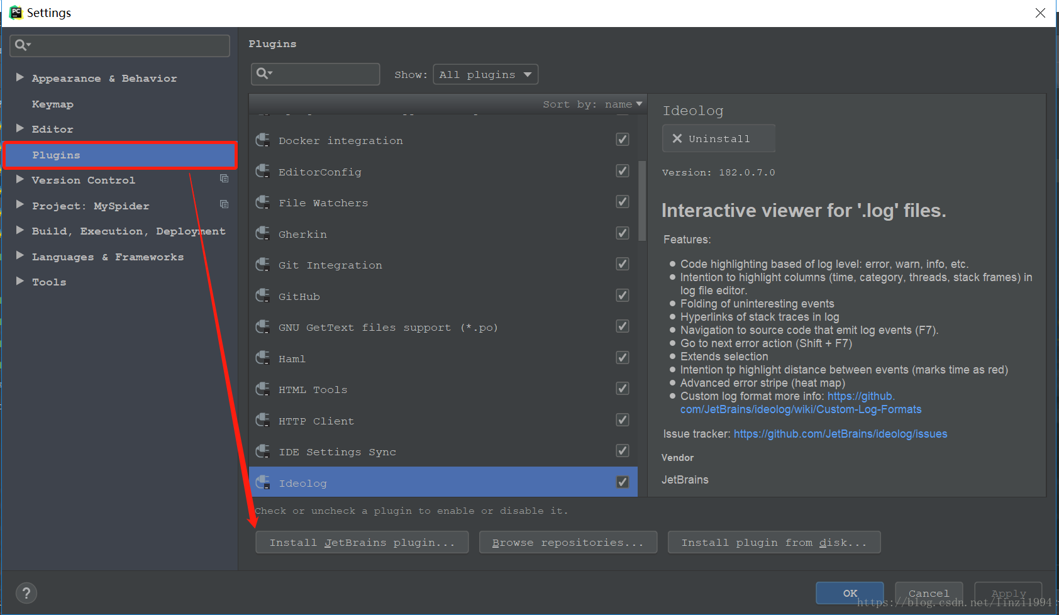Click the Haml plugin icon
Screen dimensions: 1059x615
pos(263,358)
